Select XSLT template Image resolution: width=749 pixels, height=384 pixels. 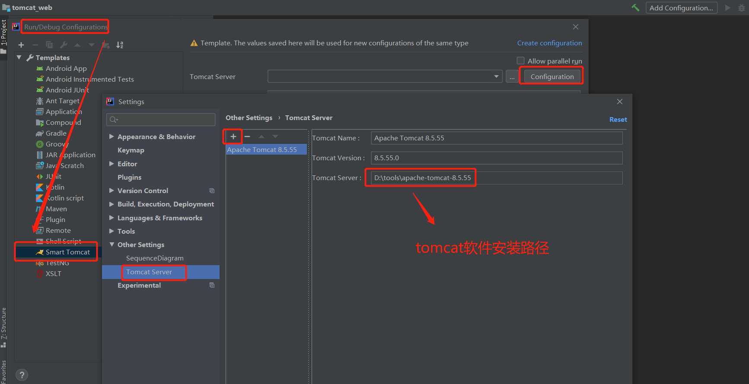coord(53,273)
